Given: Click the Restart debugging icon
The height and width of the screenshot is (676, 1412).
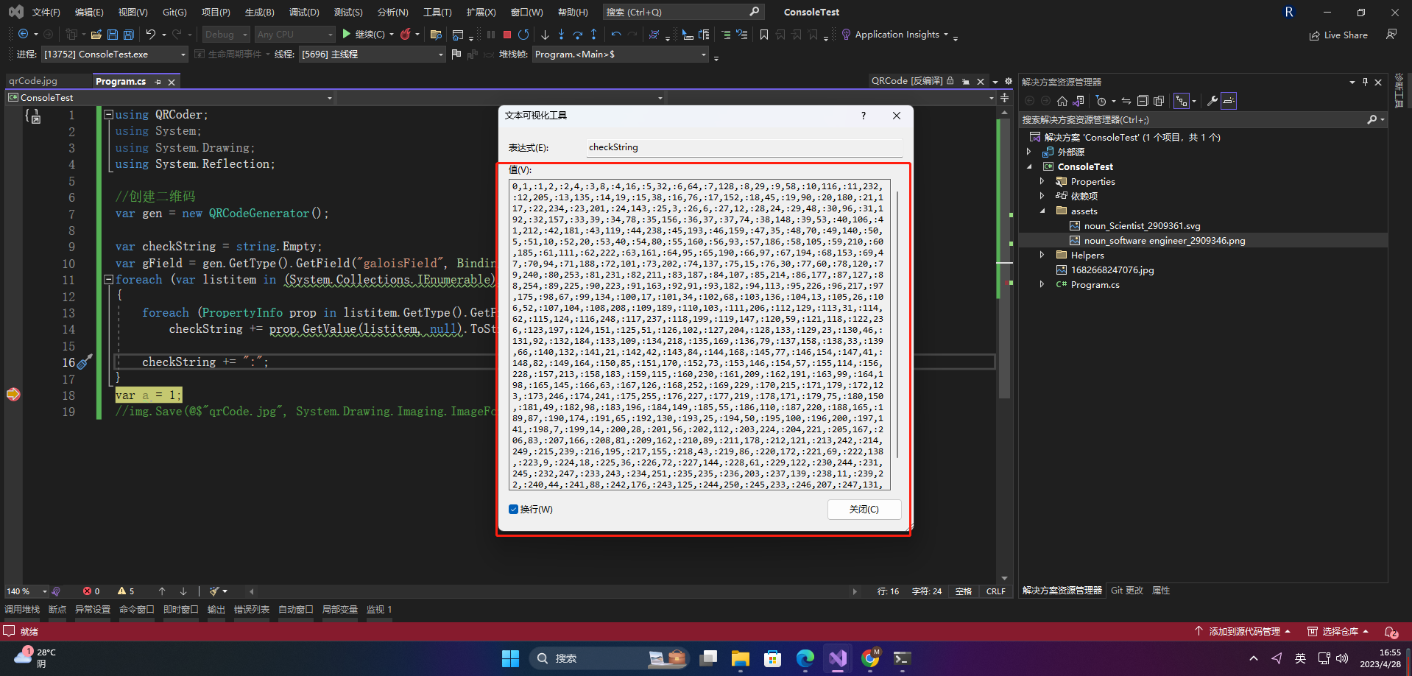Looking at the screenshot, I should pyautogui.click(x=523, y=35).
